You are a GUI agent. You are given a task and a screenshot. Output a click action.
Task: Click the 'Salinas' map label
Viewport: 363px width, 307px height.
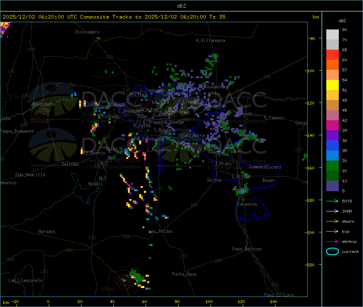(70, 164)
